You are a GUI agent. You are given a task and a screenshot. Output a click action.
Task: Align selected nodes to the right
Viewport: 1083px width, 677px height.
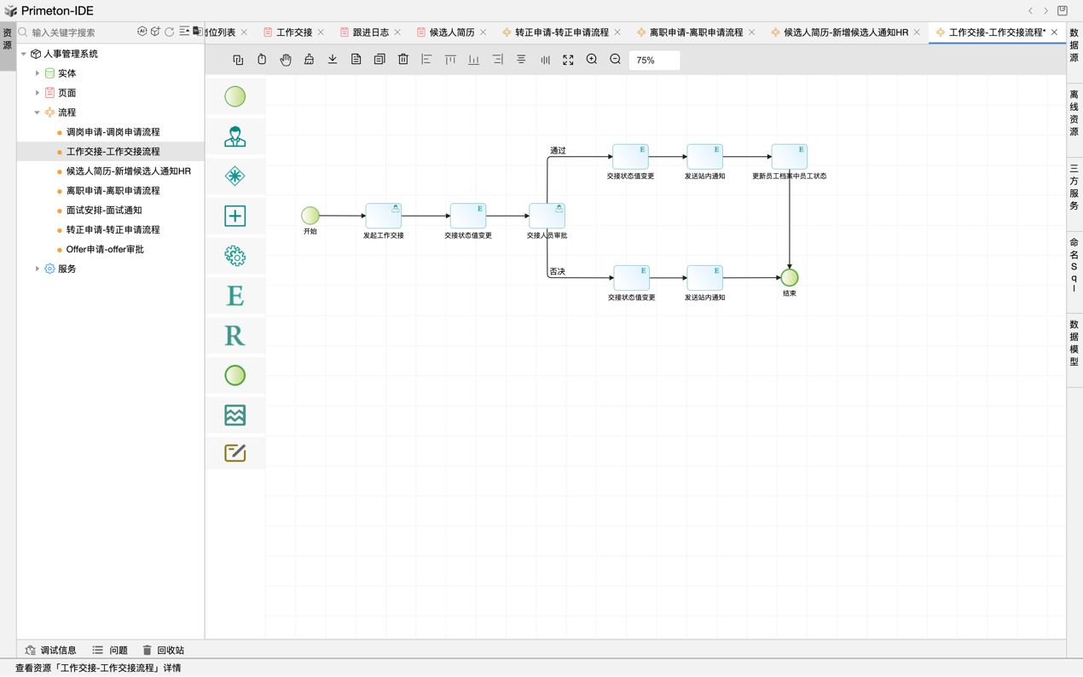(x=498, y=60)
